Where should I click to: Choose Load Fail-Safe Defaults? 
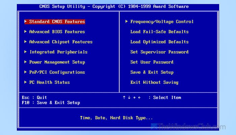coord(159,32)
